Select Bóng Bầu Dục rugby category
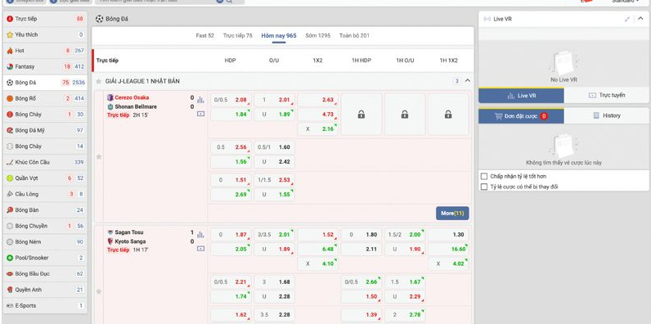The width and height of the screenshot is (651, 324). [45, 274]
